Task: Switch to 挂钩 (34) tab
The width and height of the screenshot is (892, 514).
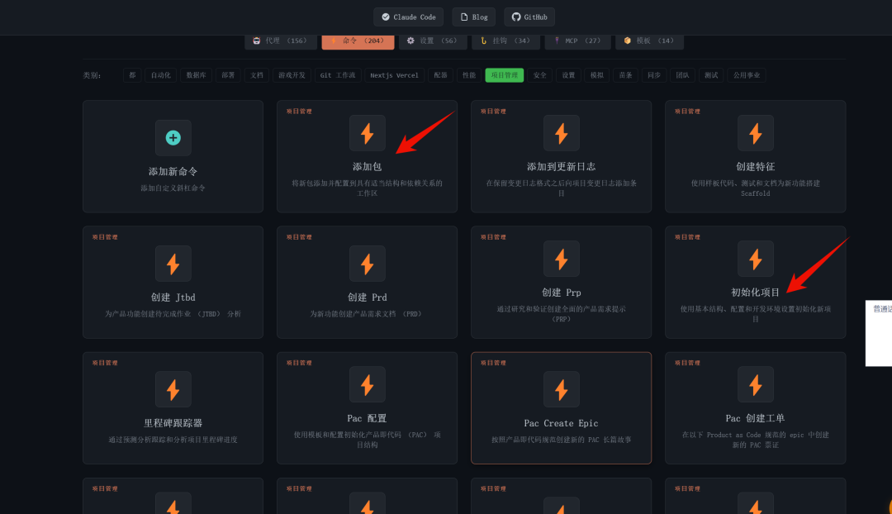Action: 505,41
